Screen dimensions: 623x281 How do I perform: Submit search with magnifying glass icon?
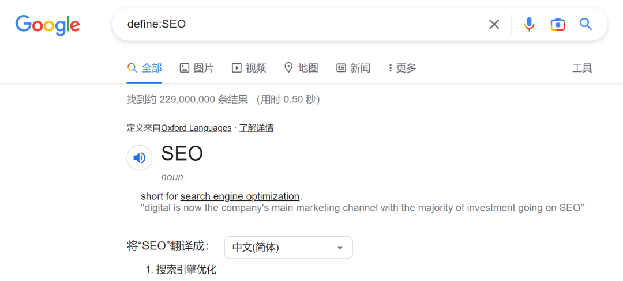(x=586, y=24)
